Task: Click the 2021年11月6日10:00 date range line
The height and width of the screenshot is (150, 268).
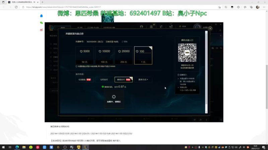Action: click(91, 134)
